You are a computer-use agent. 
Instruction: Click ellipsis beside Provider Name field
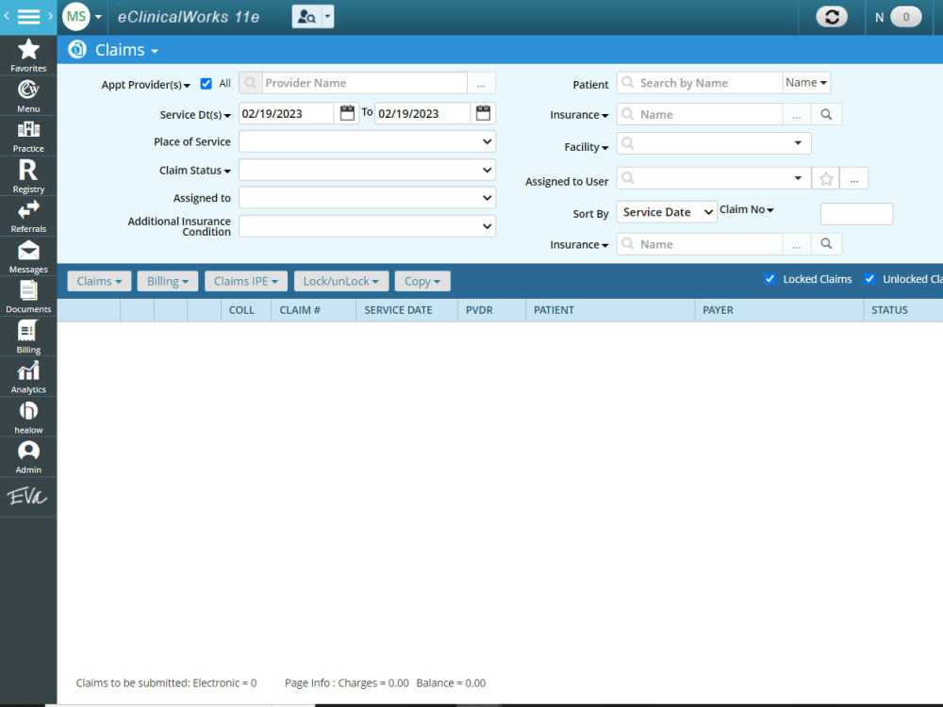481,83
